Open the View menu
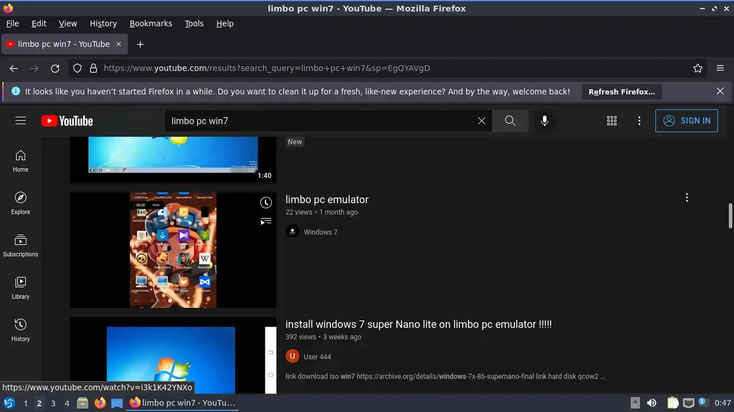 68,23
